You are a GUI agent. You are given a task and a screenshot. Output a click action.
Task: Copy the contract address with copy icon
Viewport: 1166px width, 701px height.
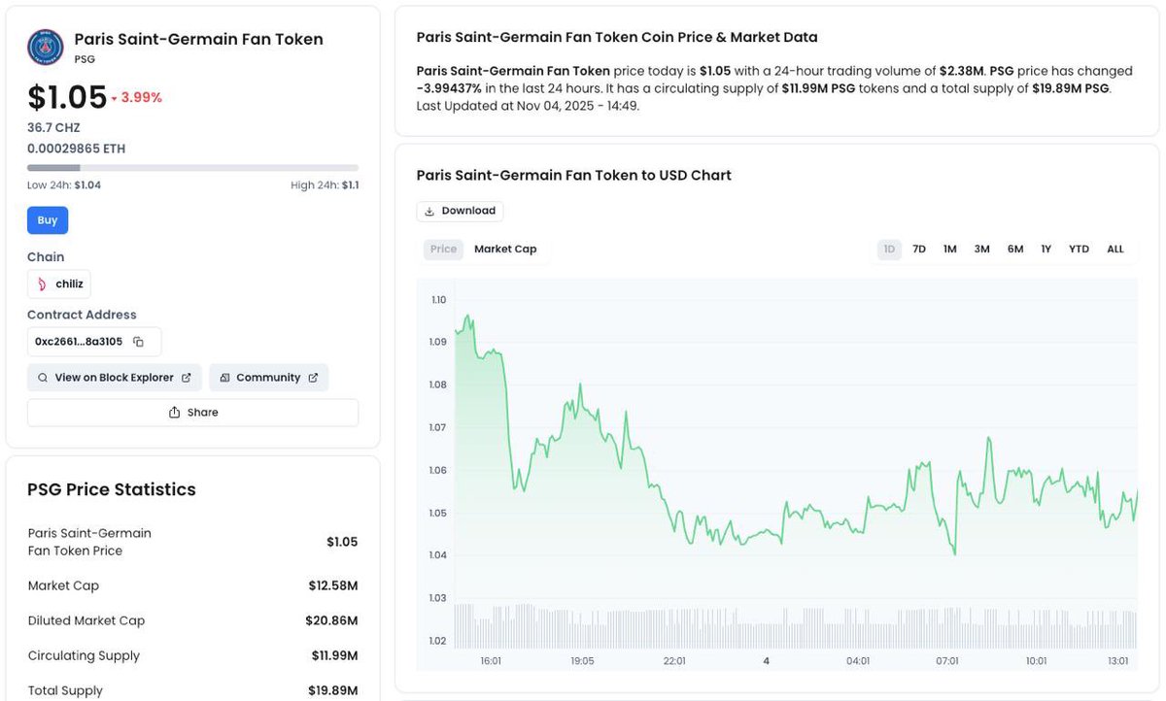138,342
